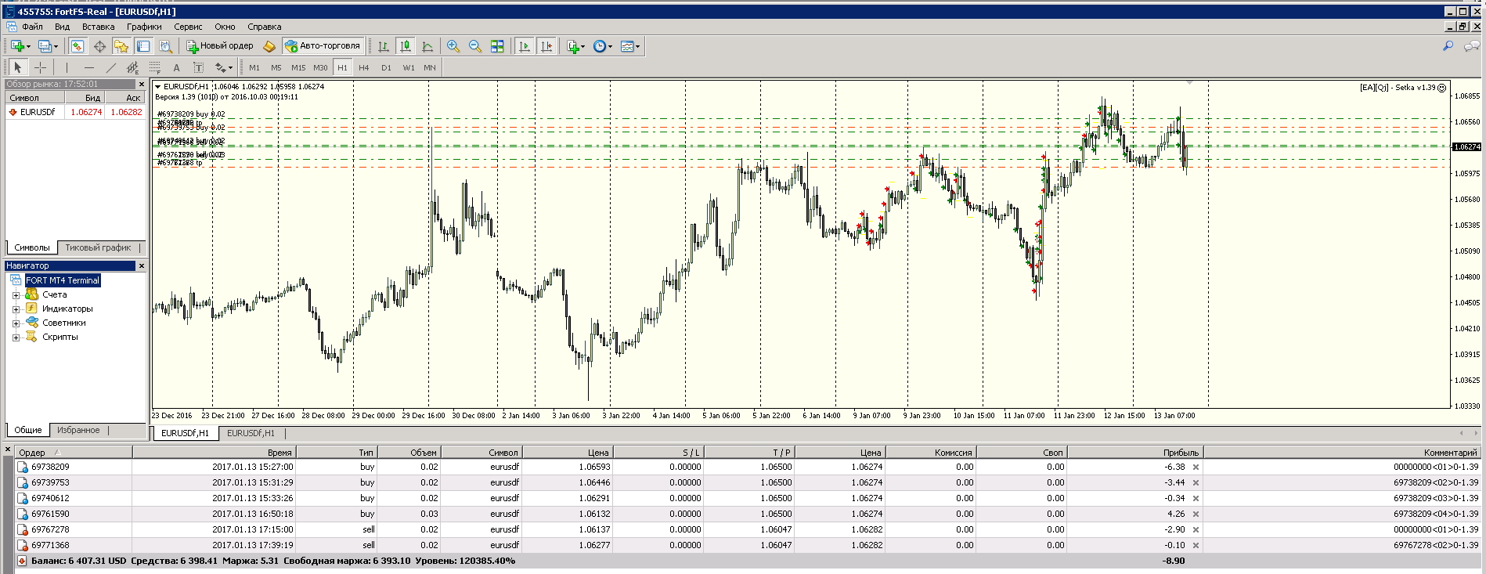Viewport: 1486px width, 574px height.
Task: Sort orders by Прибыль column header
Action: 1134,452
